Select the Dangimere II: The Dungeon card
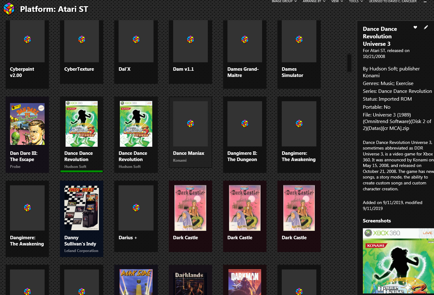This screenshot has width=434, height=295. (x=245, y=135)
